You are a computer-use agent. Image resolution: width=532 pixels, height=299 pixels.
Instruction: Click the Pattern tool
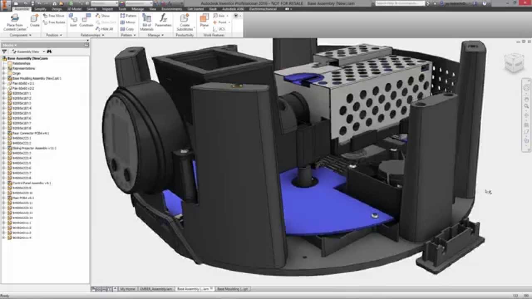pos(128,16)
